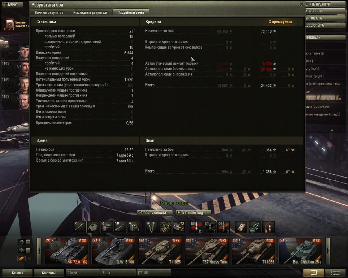Click the Внешний вид button

(193, 213)
